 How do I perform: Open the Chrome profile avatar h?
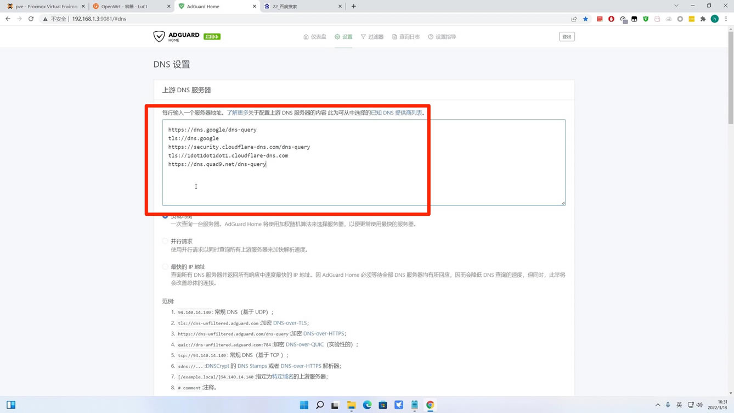point(715,19)
